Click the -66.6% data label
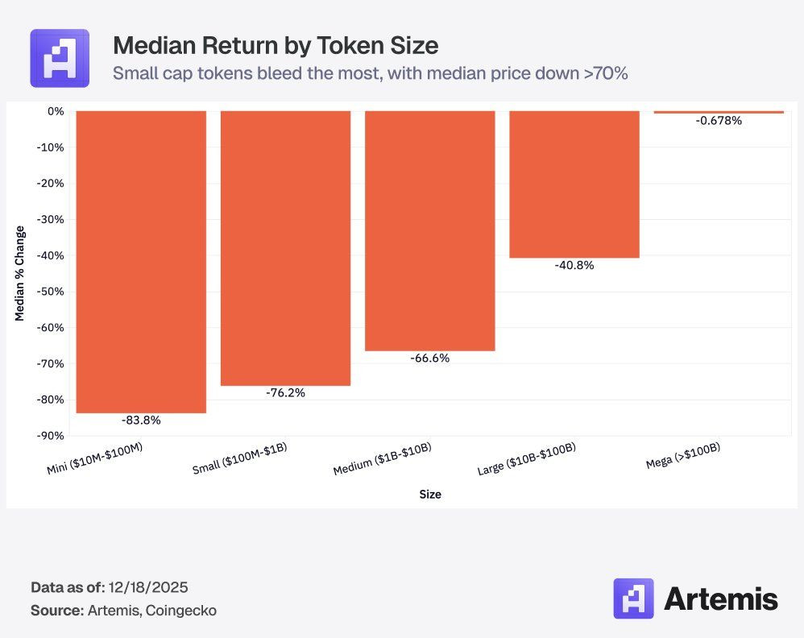The image size is (804, 638). click(430, 358)
